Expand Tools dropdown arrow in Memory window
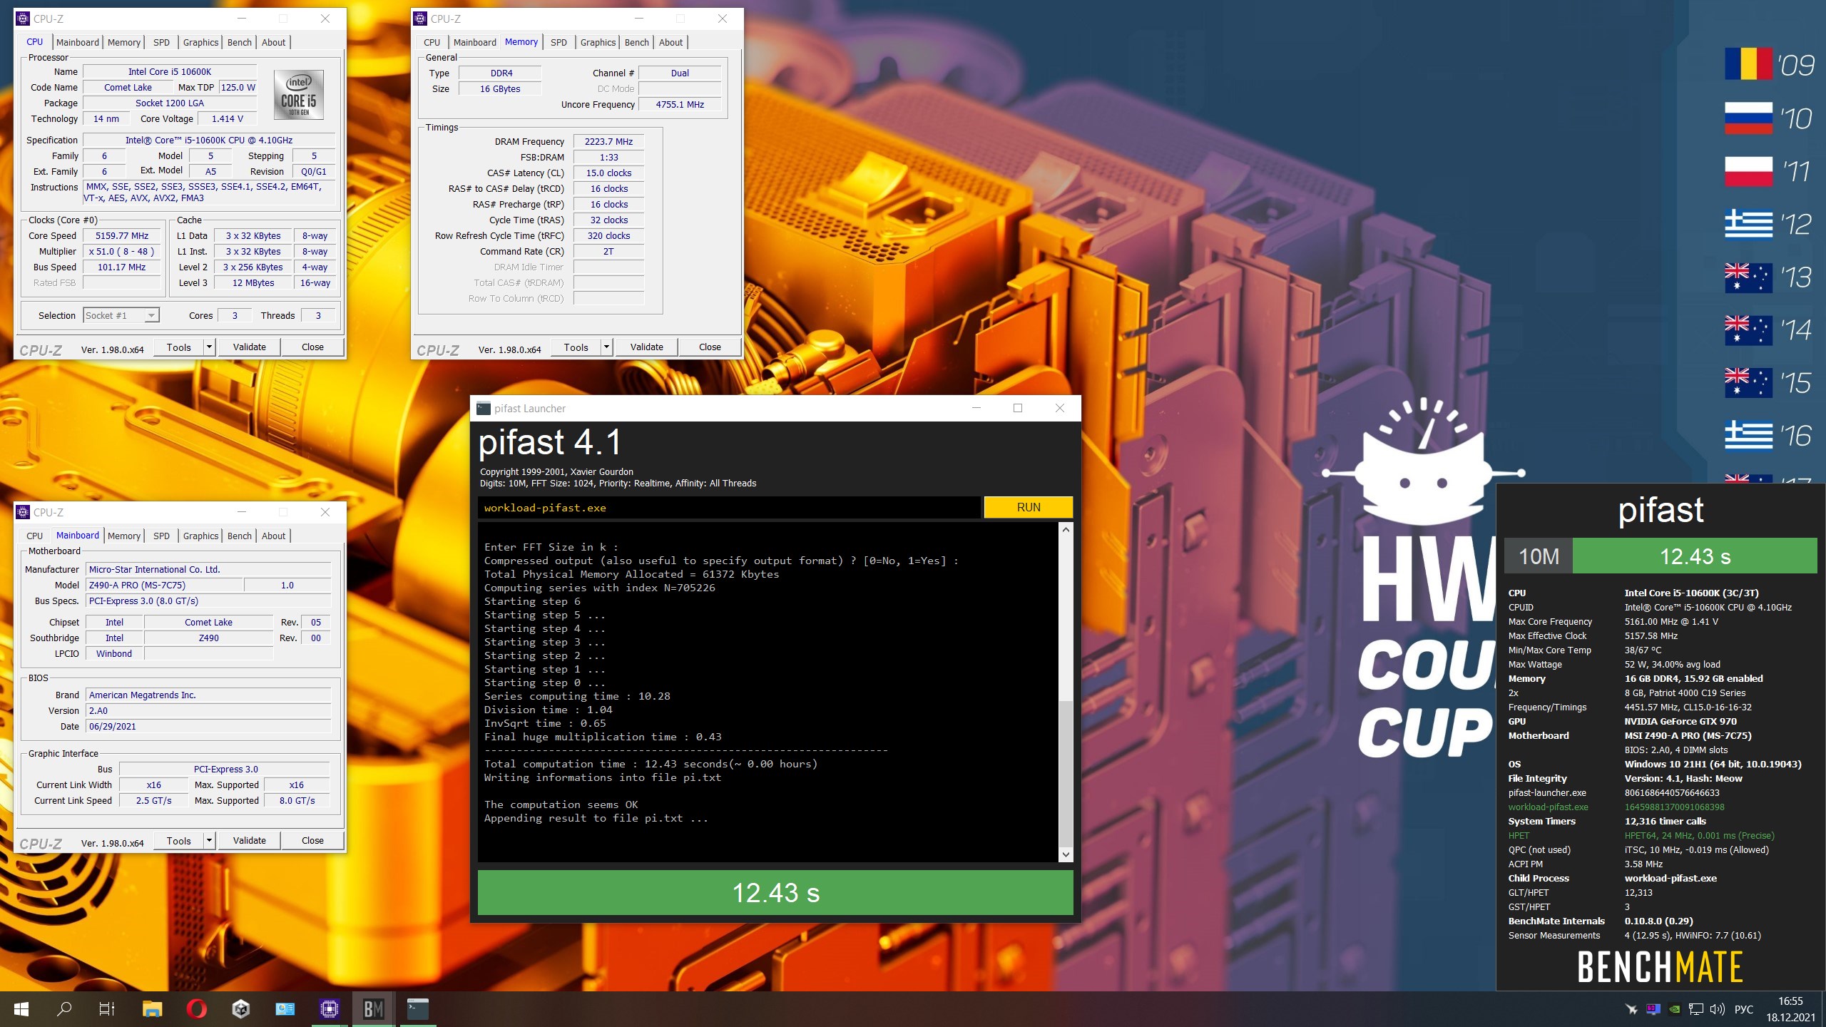The height and width of the screenshot is (1027, 1826). [x=606, y=347]
